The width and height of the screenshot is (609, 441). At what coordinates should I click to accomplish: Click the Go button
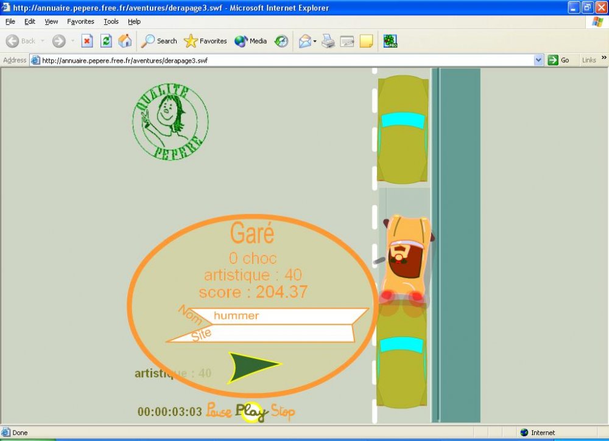(558, 60)
